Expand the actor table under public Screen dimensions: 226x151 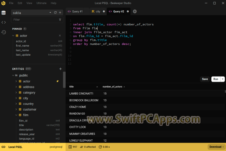click(16, 81)
